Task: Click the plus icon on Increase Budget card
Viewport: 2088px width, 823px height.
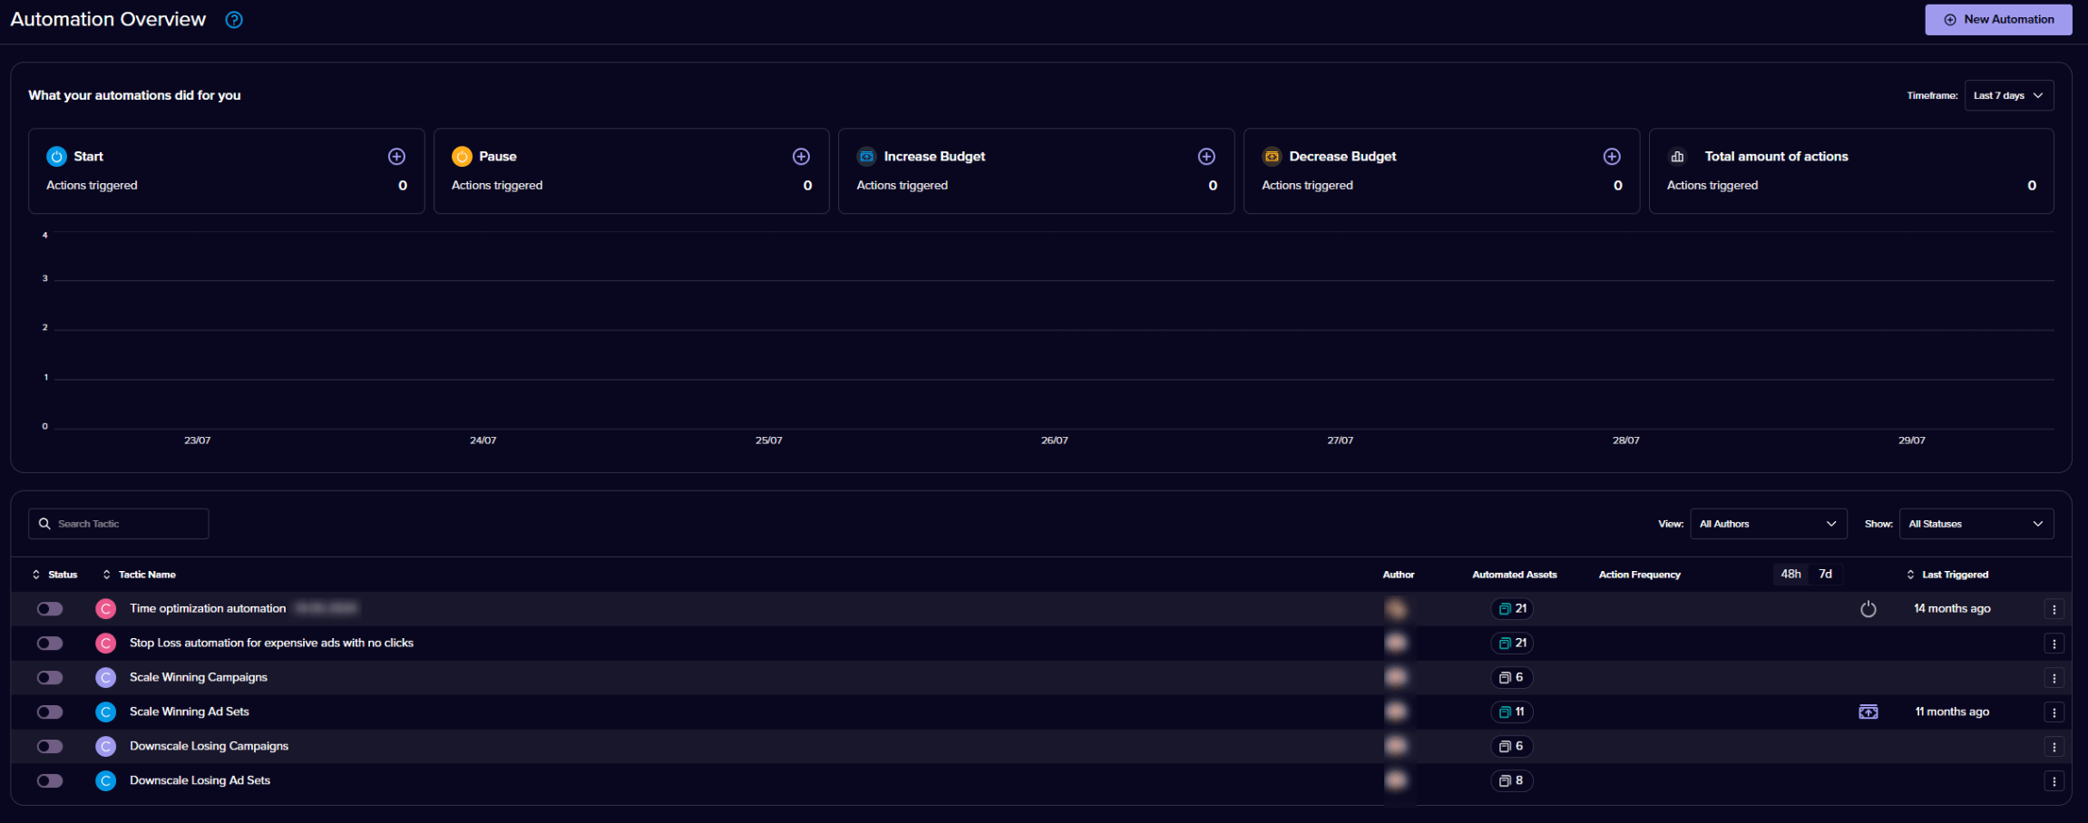Action: (1206, 157)
